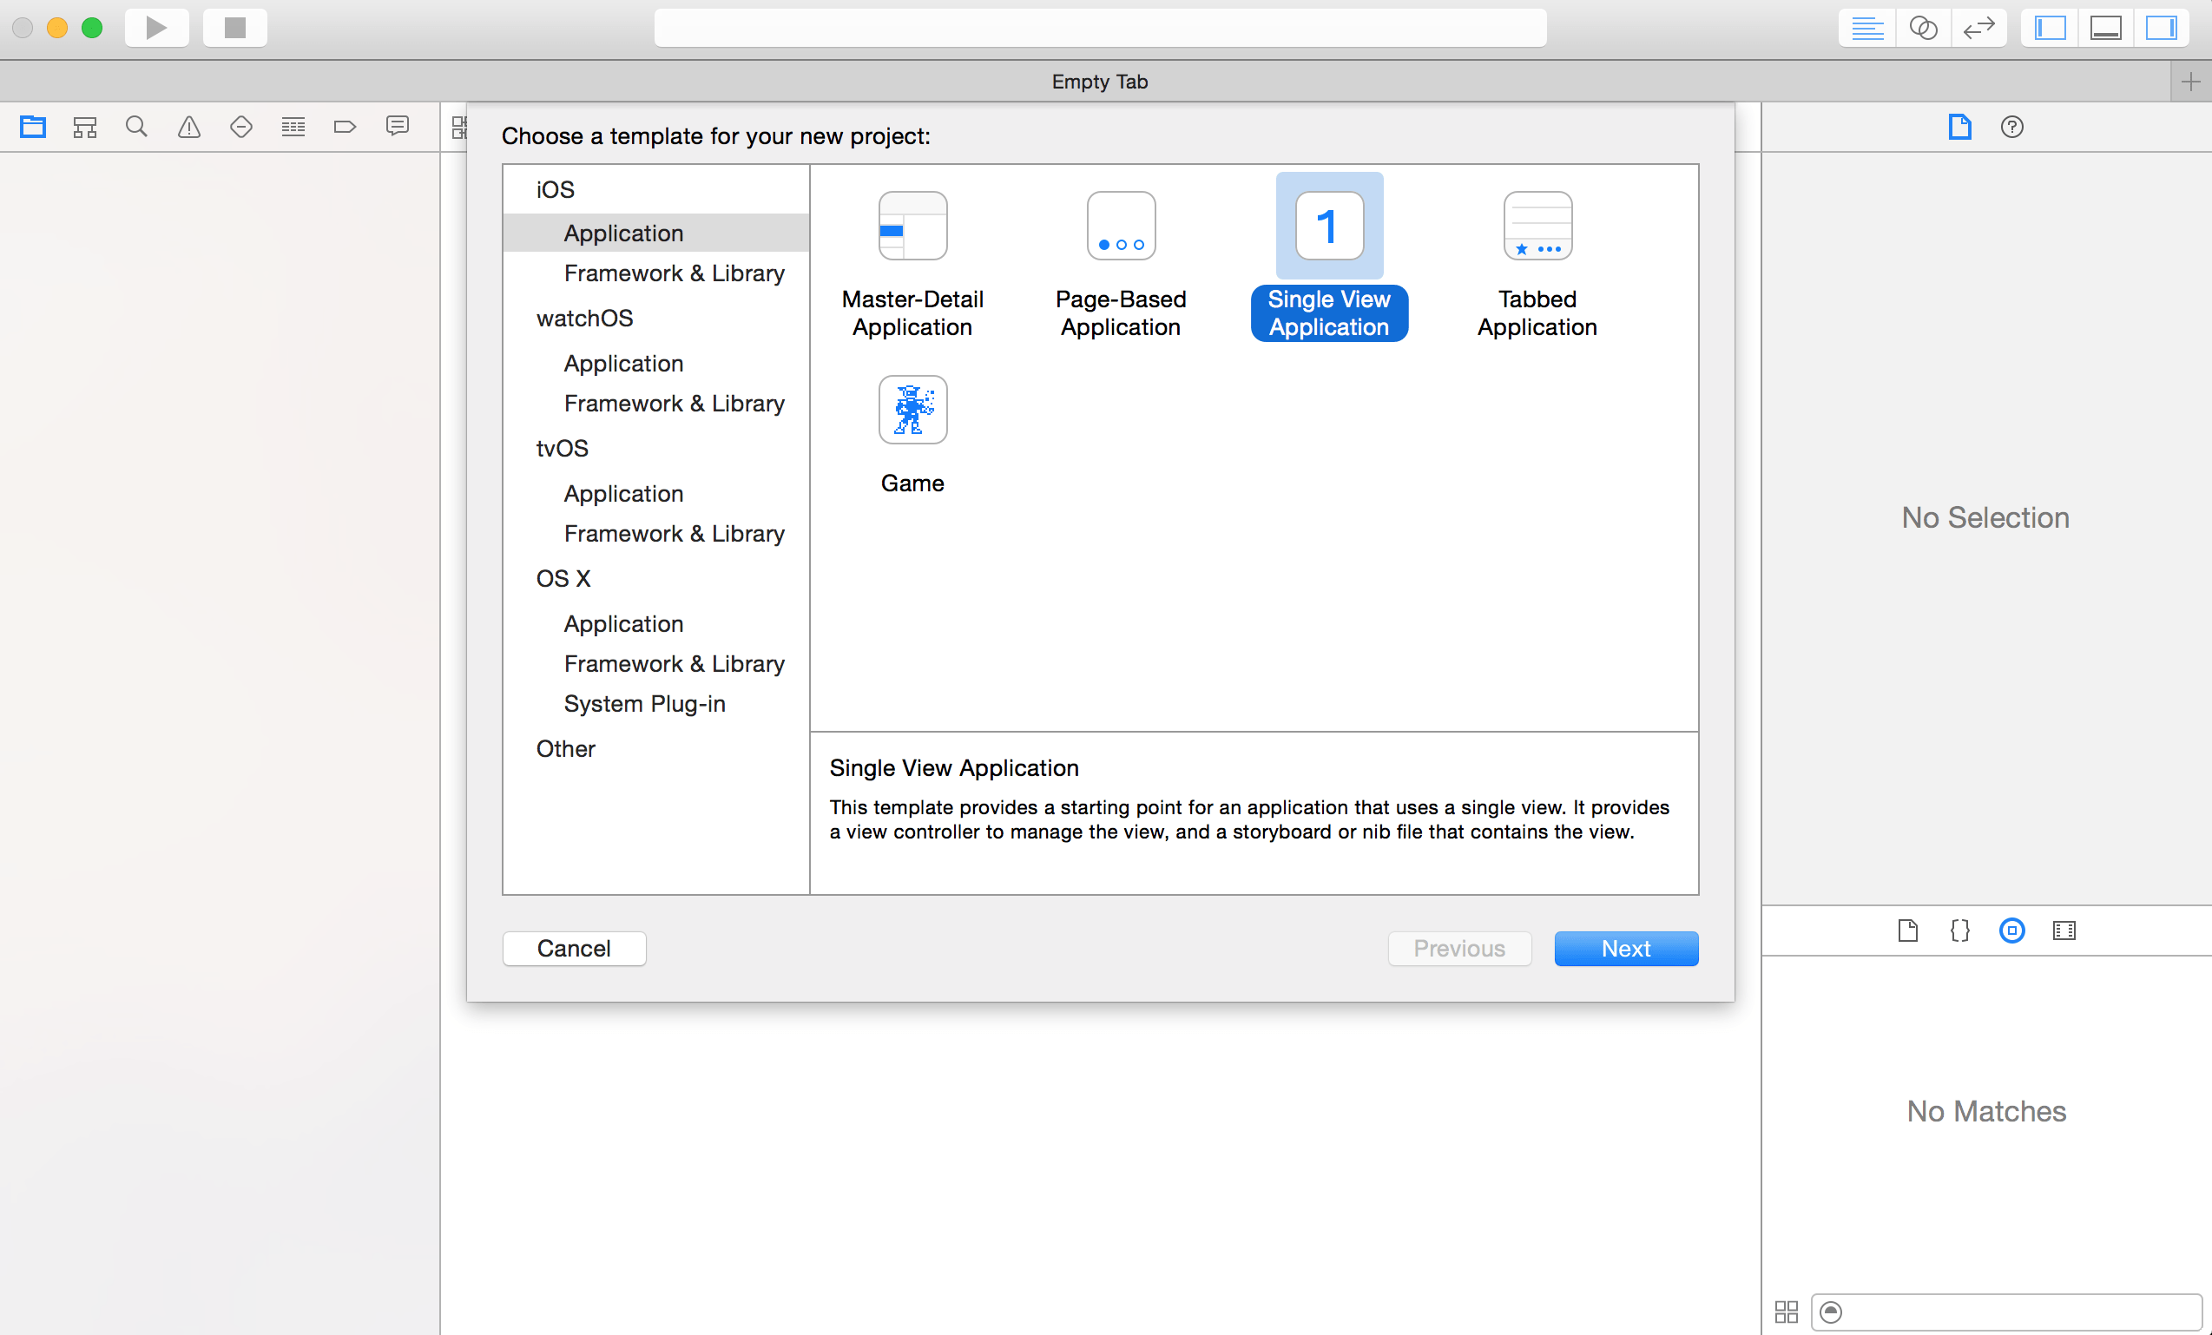Show the Code Snippet library

point(1959,931)
